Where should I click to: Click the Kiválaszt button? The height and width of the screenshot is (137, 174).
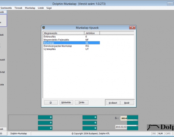[113, 103]
